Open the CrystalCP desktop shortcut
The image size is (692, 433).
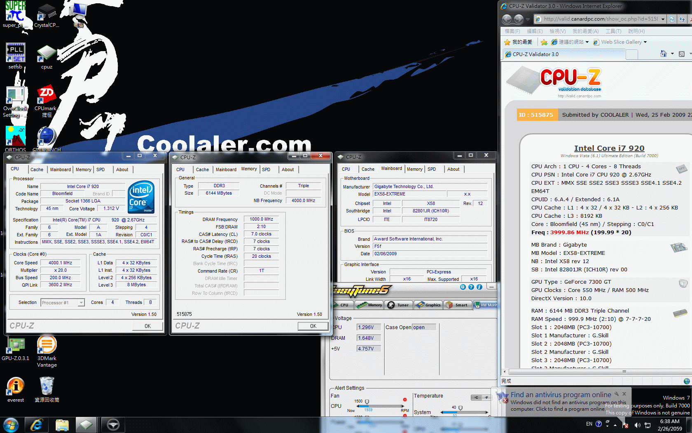pos(47,16)
